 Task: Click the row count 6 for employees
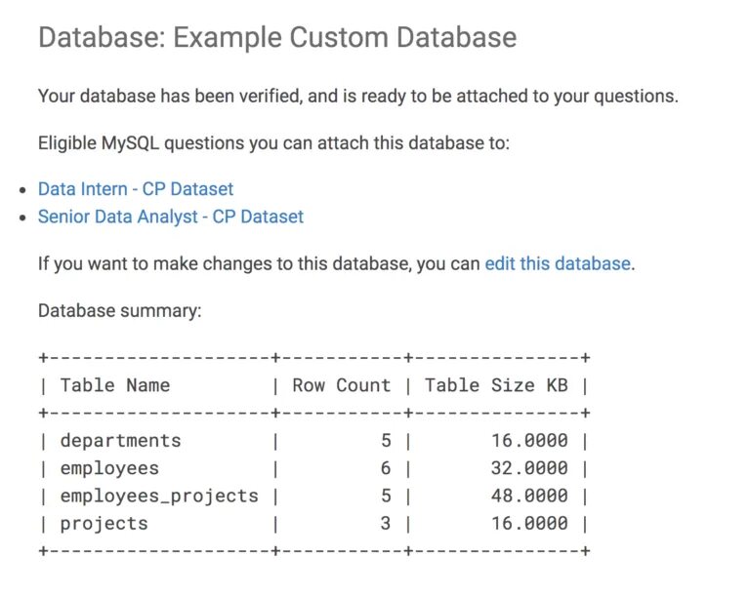(x=386, y=468)
